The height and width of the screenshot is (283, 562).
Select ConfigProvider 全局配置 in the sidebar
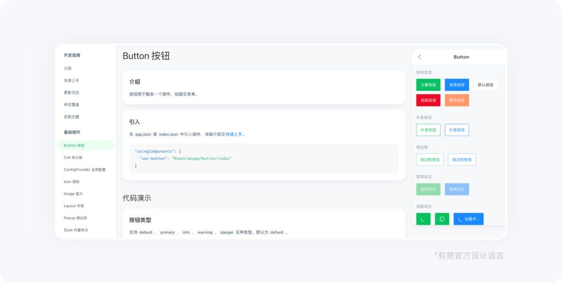tap(85, 170)
